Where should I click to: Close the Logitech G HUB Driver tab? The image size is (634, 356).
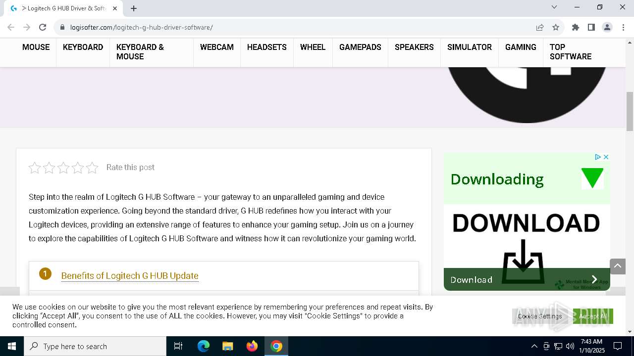[115, 8]
